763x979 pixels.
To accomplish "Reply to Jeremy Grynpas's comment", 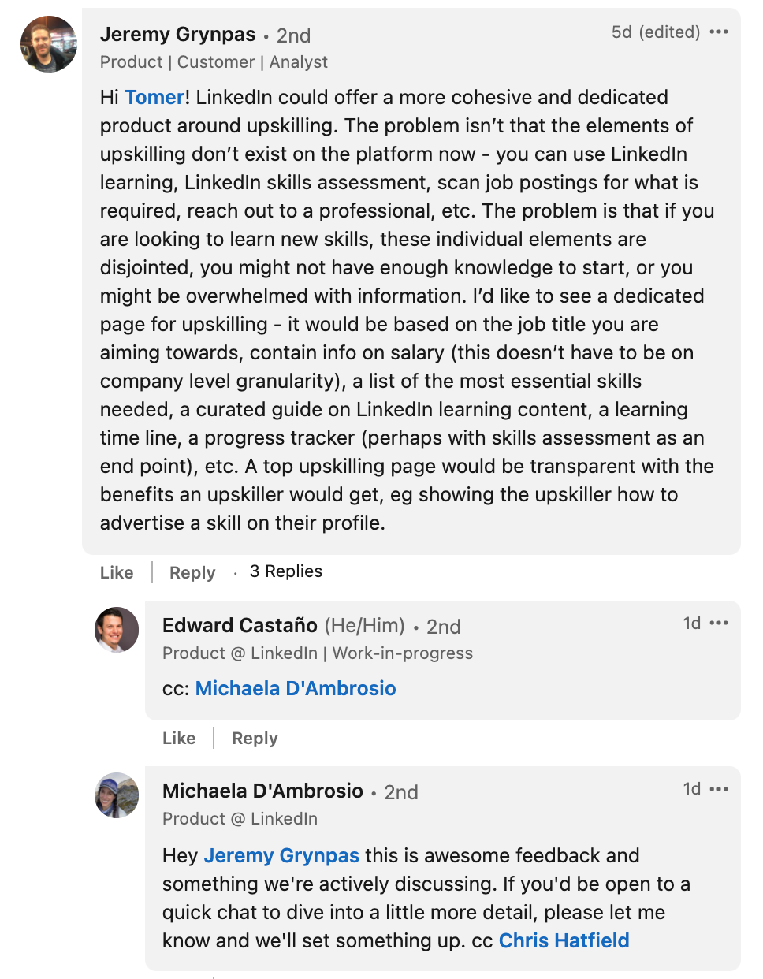I will pyautogui.click(x=192, y=573).
